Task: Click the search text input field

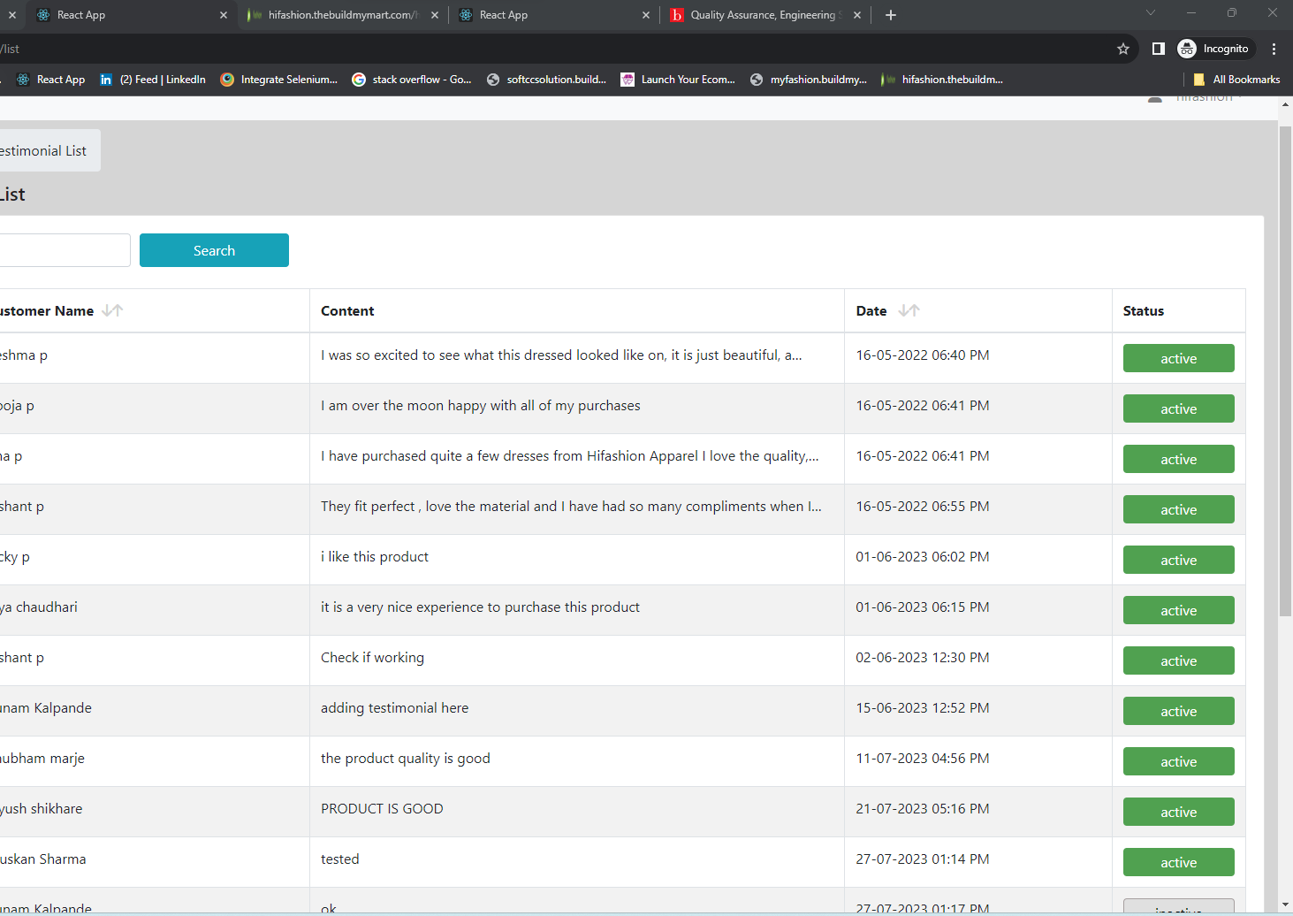Action: [65, 250]
